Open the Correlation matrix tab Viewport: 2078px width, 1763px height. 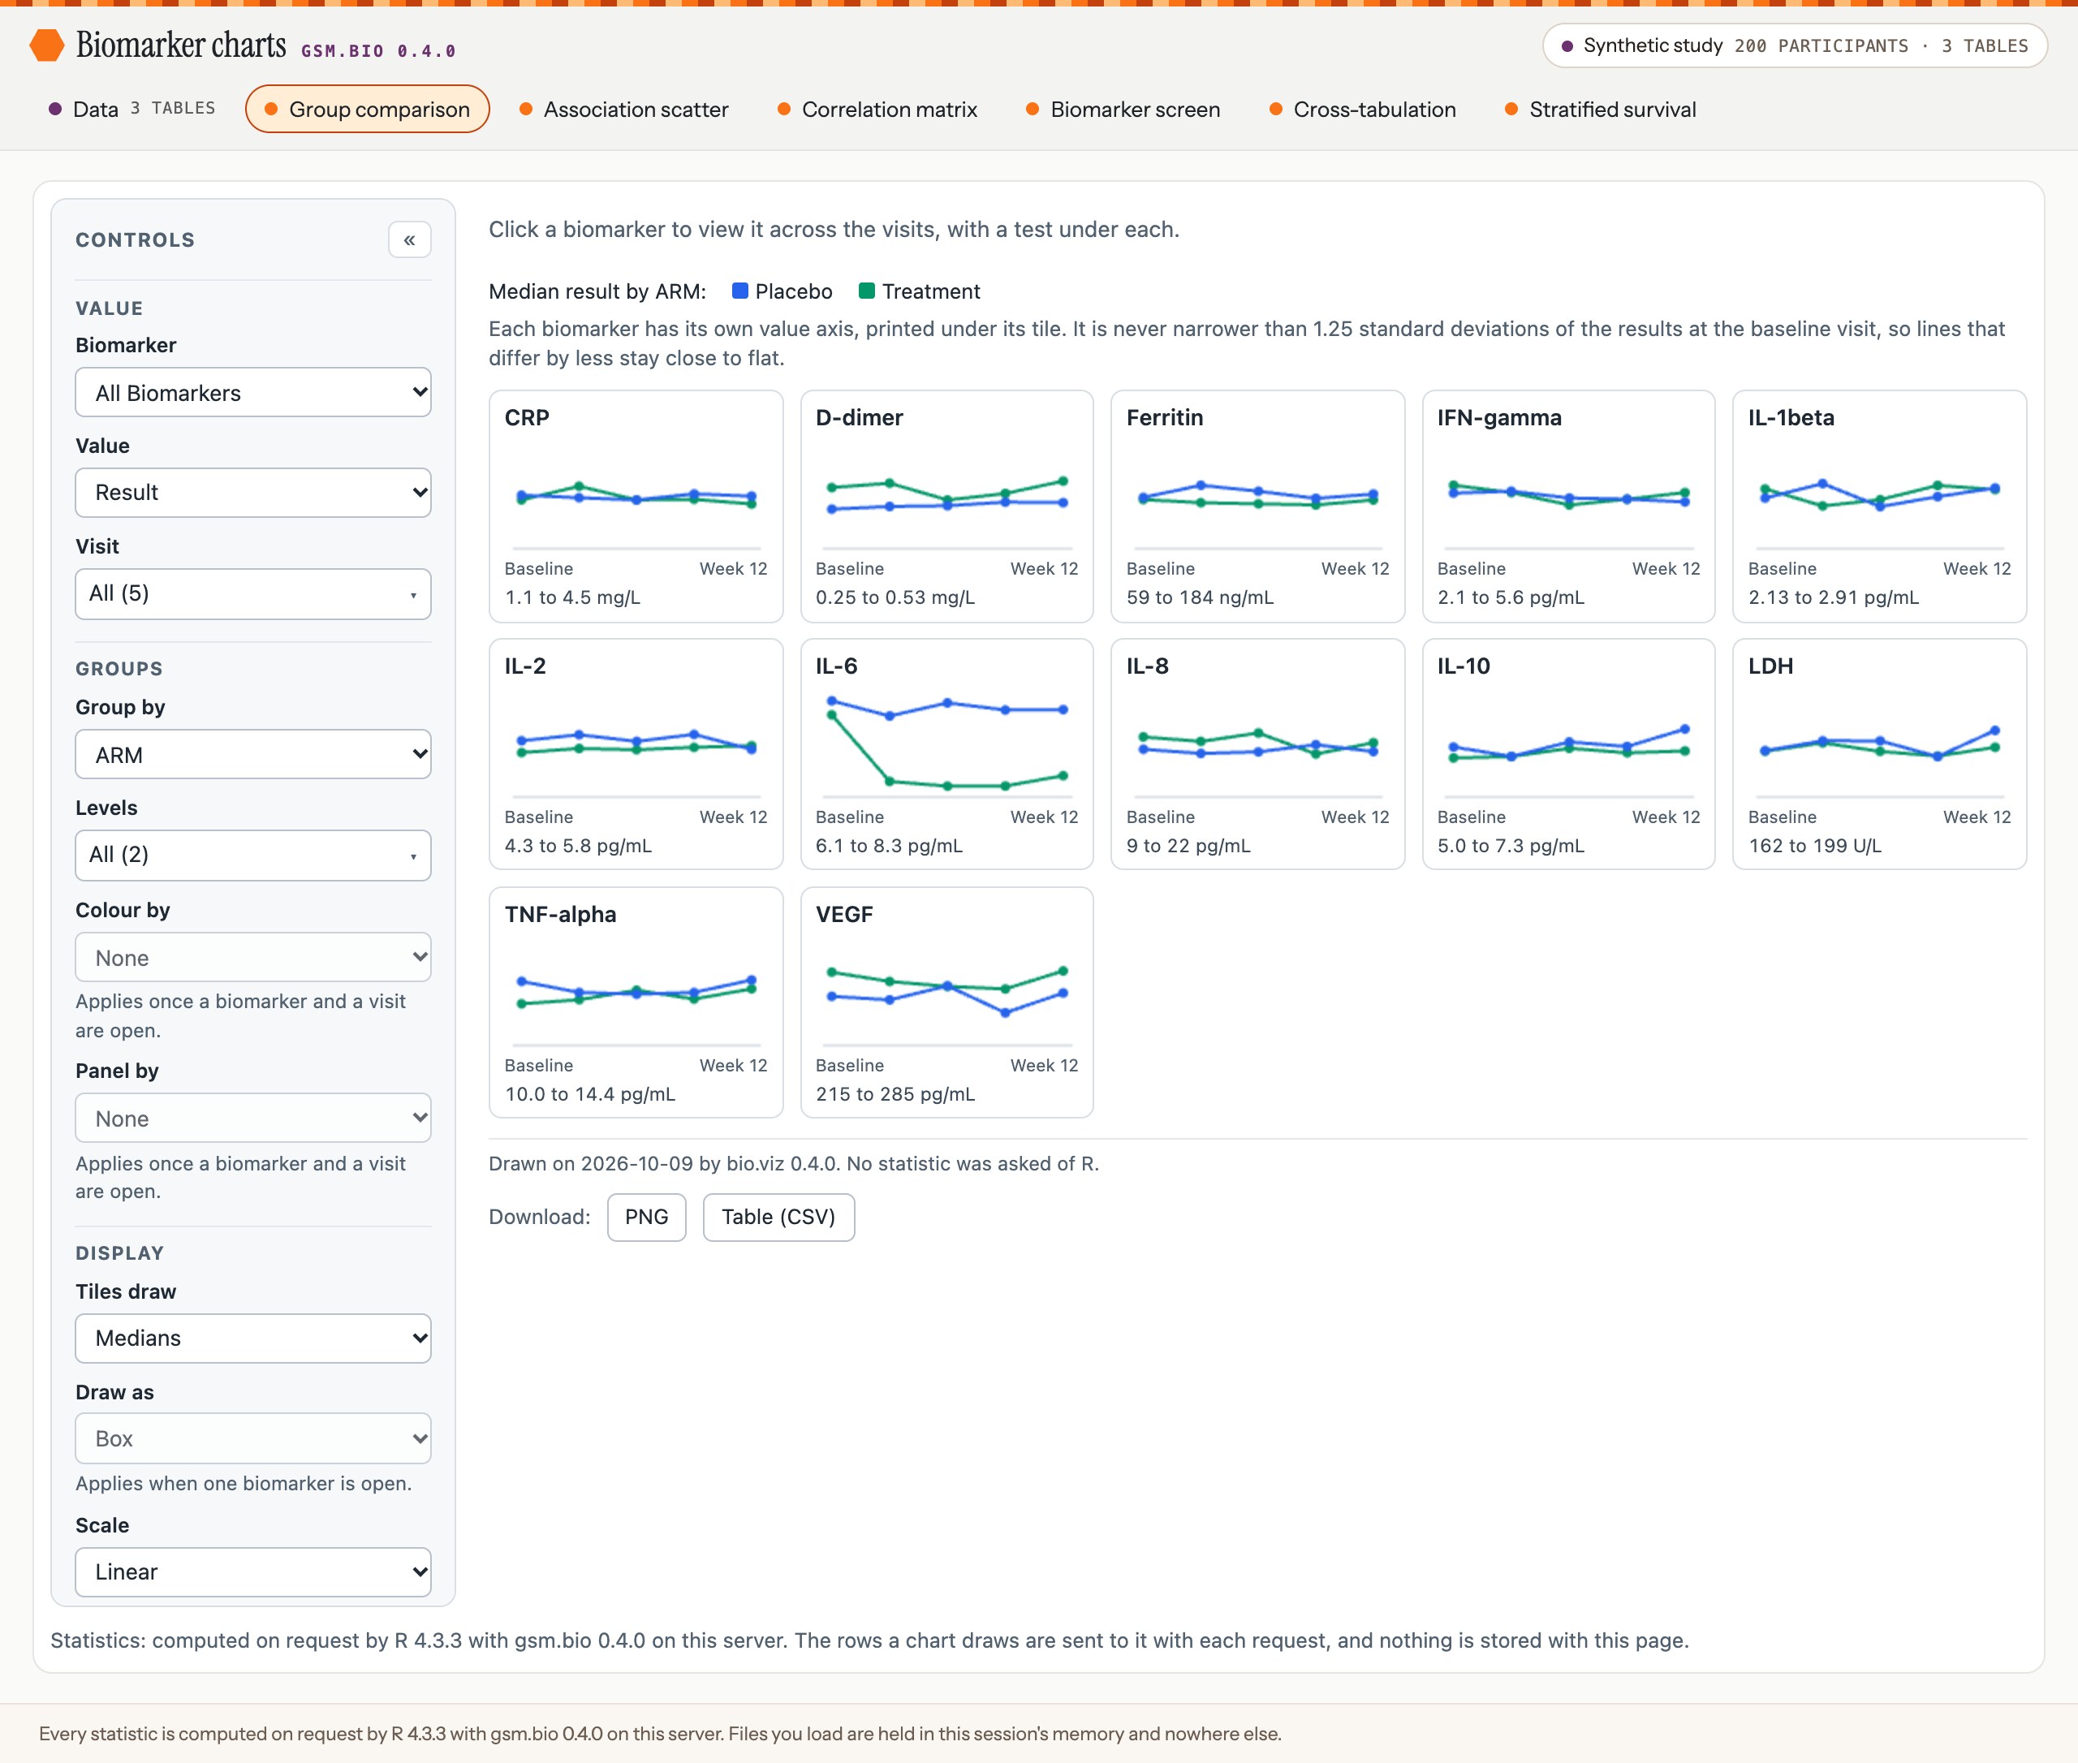[x=877, y=109]
